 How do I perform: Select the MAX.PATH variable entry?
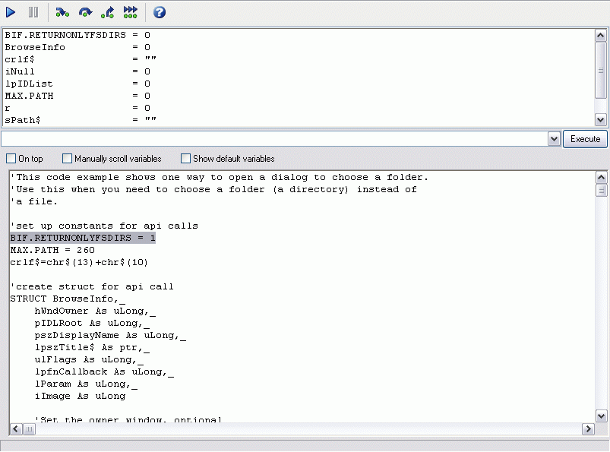(x=76, y=96)
